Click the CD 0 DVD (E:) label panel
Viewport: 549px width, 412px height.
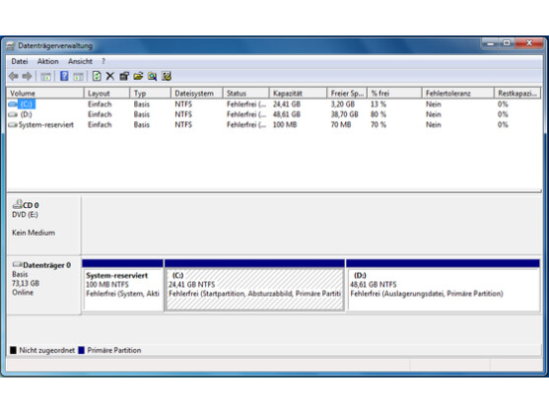point(44,226)
